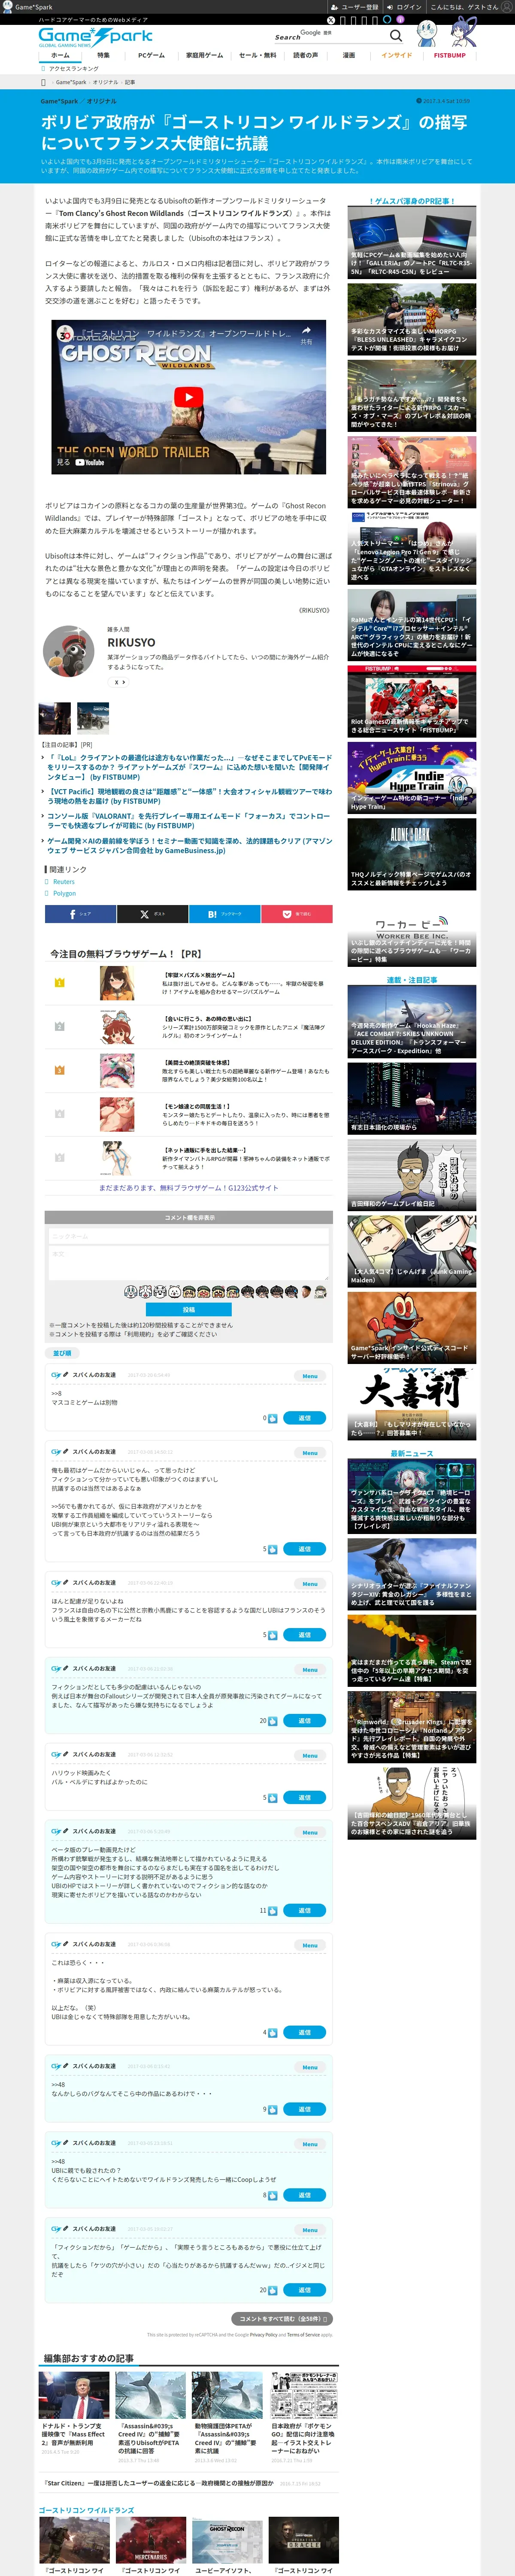Image resolution: width=515 pixels, height=2576 pixels.
Task: Open the first recommended browser game row
Action: 189,983
